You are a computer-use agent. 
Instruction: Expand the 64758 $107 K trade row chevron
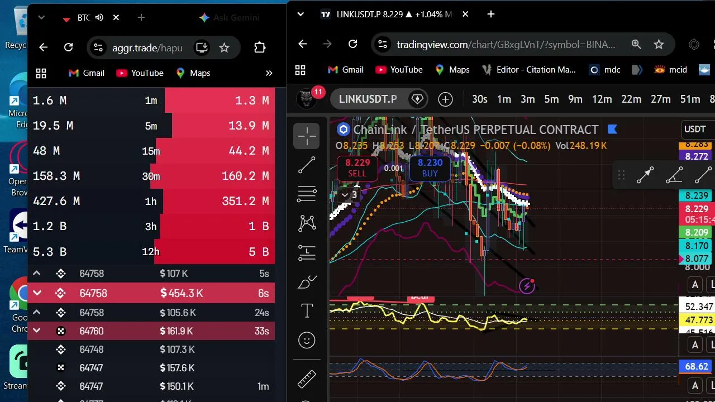pyautogui.click(x=37, y=274)
